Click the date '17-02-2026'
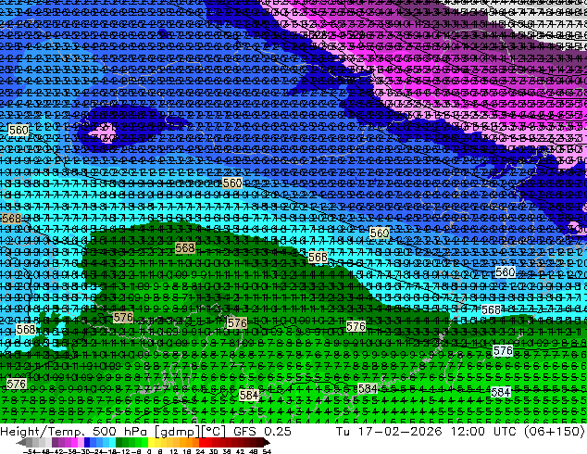The width and height of the screenshot is (587, 454). tap(400, 431)
